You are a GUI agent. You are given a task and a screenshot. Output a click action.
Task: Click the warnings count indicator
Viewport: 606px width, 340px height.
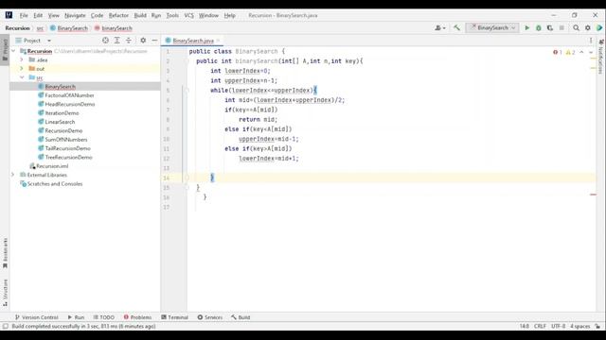[x=570, y=52]
